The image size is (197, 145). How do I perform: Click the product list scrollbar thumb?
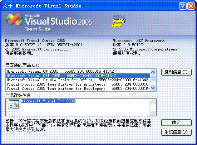click(x=153, y=78)
